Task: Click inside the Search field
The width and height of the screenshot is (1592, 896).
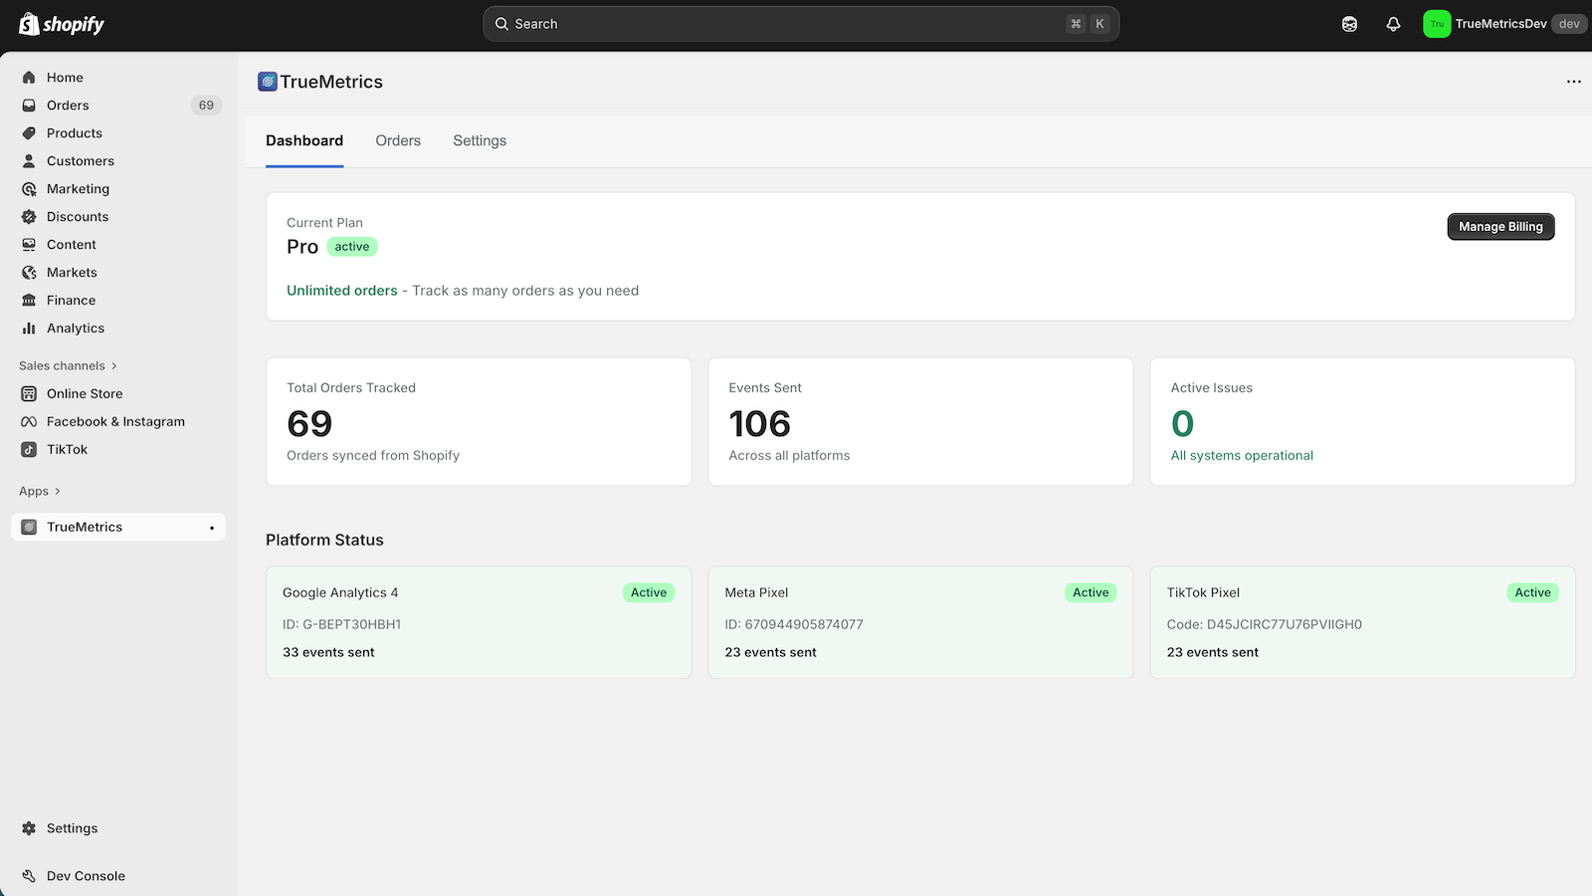Action: coord(796,23)
